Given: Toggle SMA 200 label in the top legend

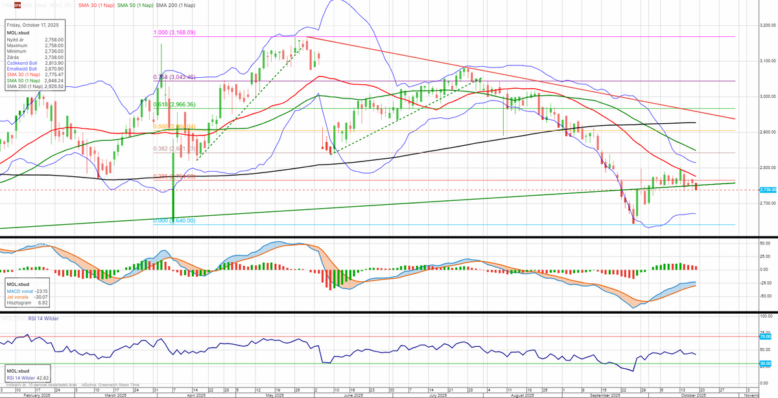Looking at the screenshot, I should (174, 5).
